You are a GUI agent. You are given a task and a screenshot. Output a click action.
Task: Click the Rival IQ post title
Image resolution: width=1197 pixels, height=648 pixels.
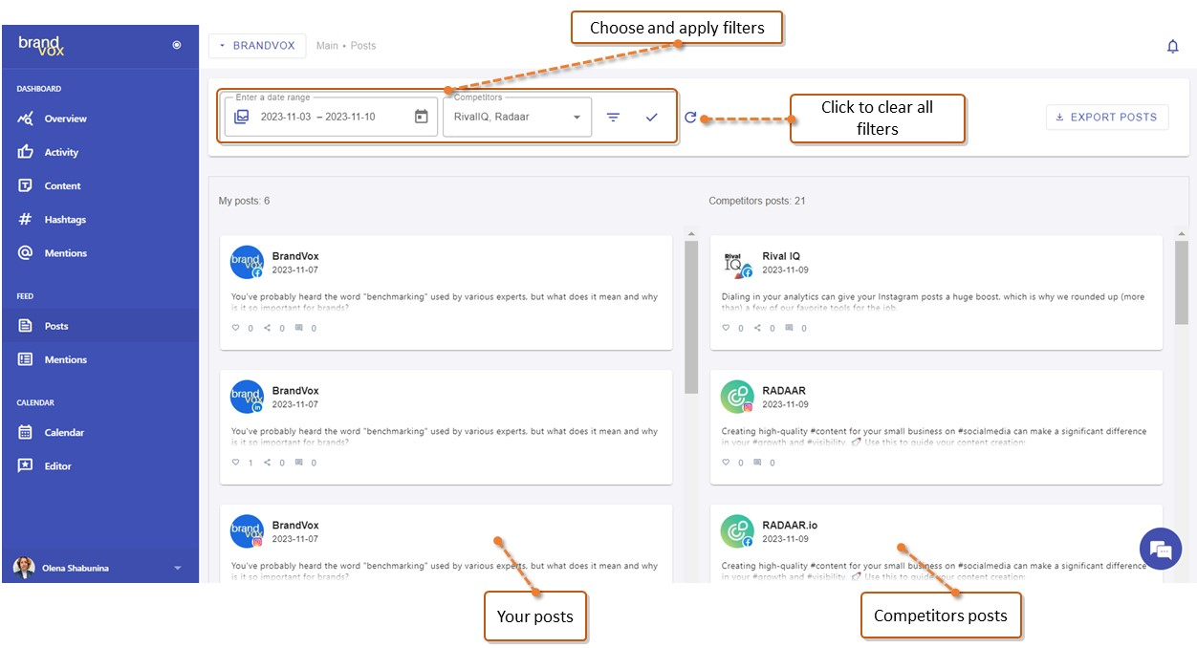tap(781, 256)
